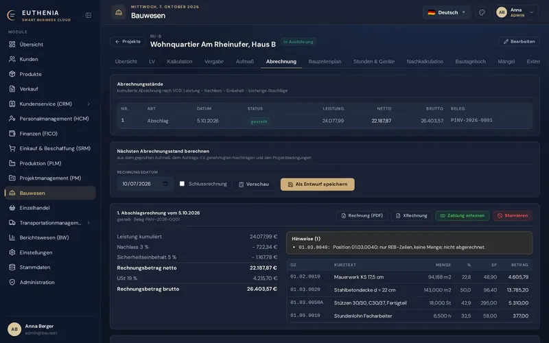
Task: Click the theme palette icon in header
Action: 482,12
